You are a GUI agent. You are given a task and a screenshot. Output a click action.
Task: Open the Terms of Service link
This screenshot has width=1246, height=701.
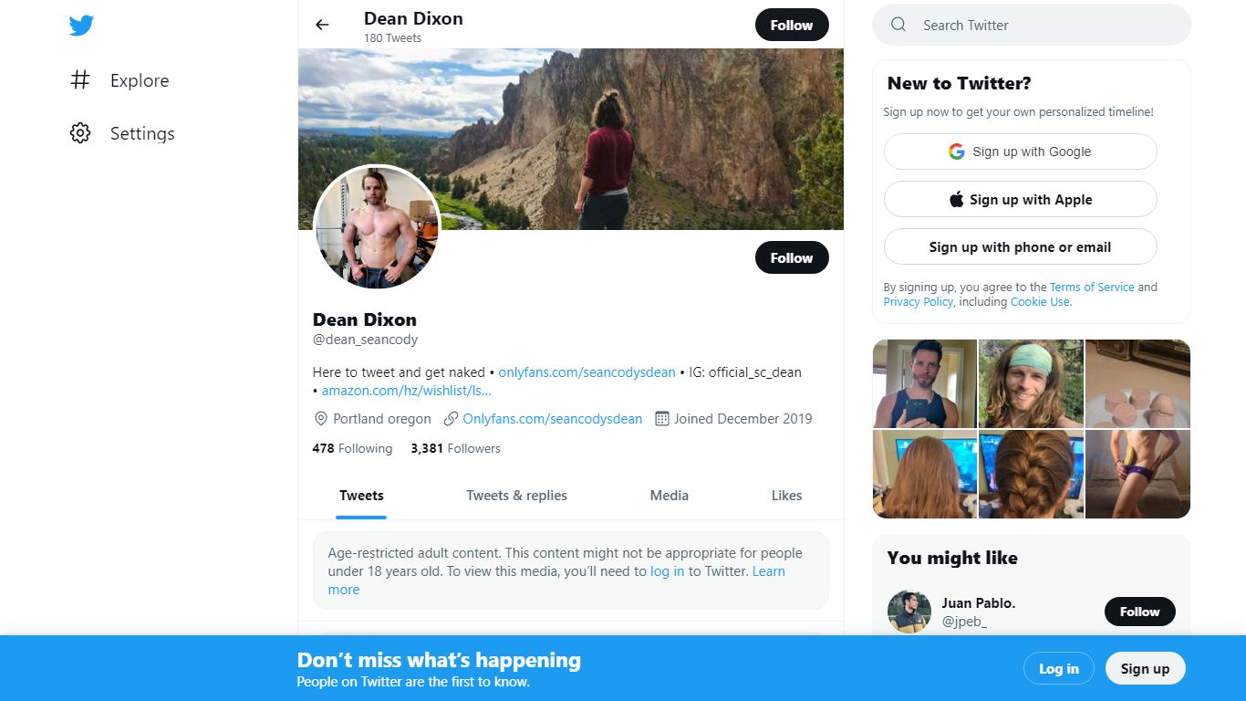point(1092,287)
